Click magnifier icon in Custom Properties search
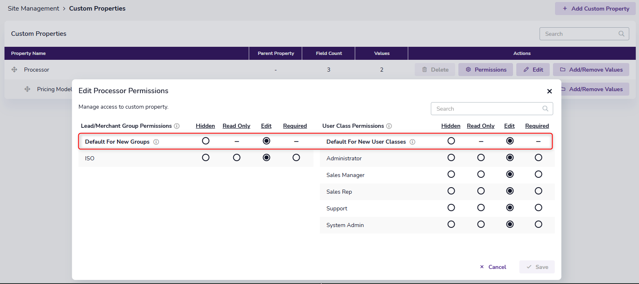Image resolution: width=639 pixels, height=284 pixels. [621, 34]
